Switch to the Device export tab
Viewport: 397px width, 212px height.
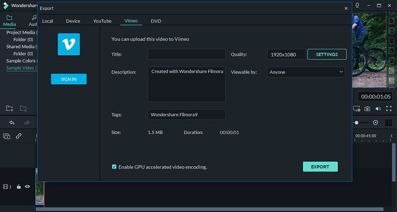click(73, 21)
